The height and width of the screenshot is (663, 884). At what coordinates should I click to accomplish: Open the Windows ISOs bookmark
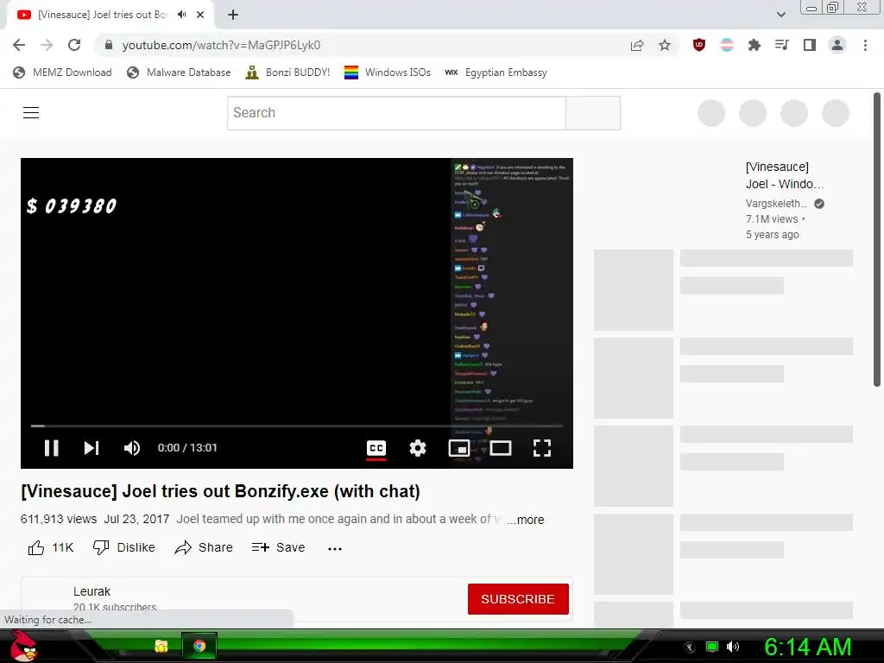coord(388,73)
